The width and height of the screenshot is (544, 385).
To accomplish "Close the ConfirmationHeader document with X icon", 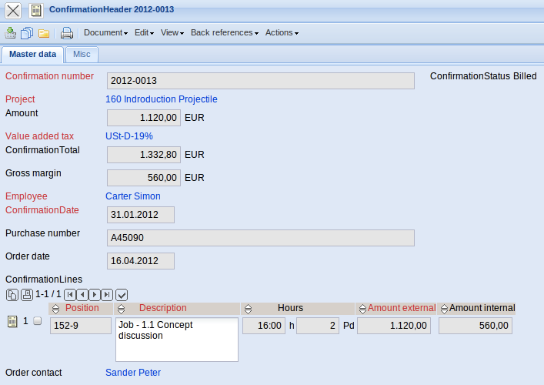I will click(13, 11).
